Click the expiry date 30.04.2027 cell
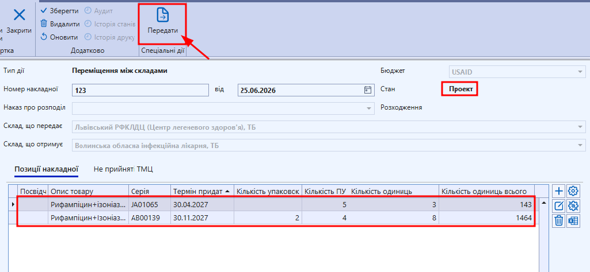This screenshot has width=590, height=272. click(x=203, y=205)
